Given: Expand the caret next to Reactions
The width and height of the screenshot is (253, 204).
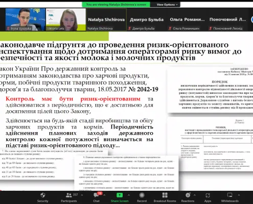Looking at the screenshot, I should (195, 195).
